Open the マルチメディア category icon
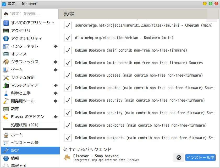Image resolution: width=220 pixels, height=168 pixels. tap(6, 85)
